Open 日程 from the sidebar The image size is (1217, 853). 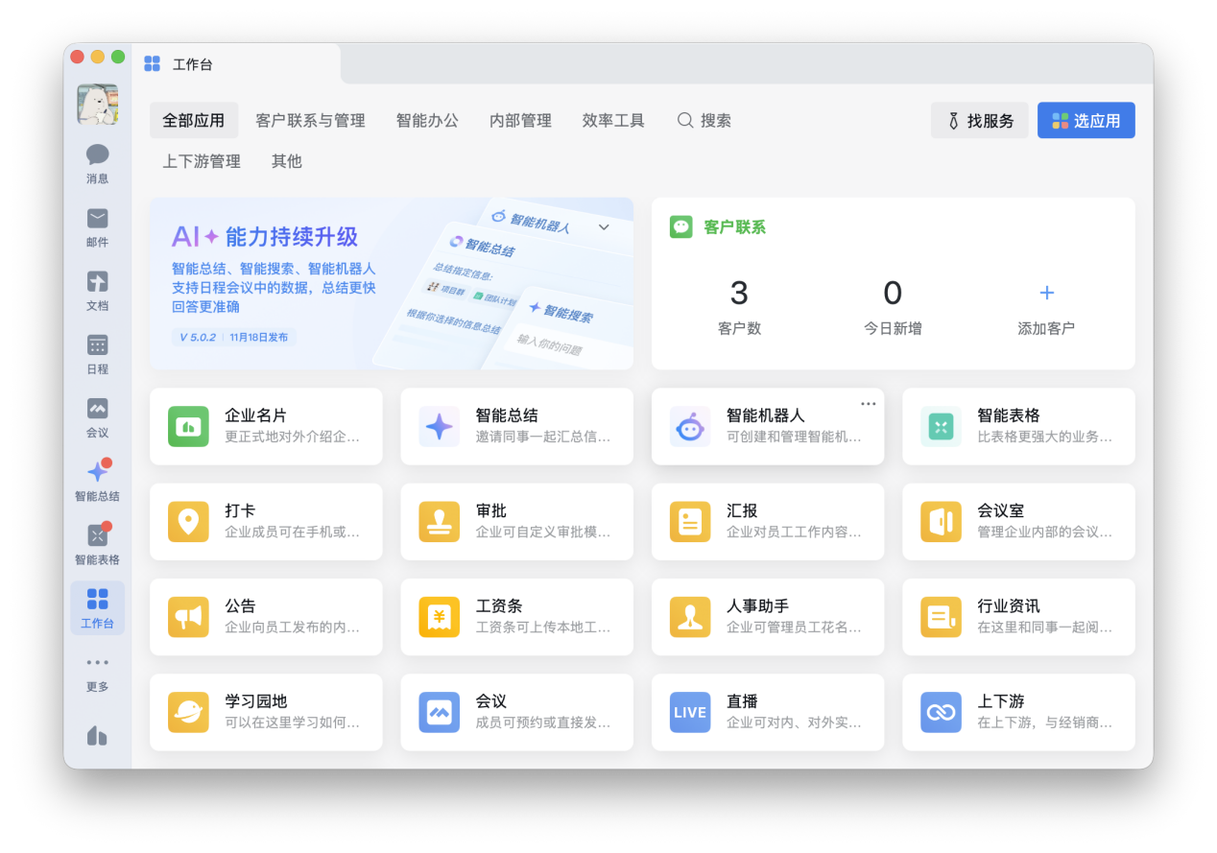coord(97,351)
